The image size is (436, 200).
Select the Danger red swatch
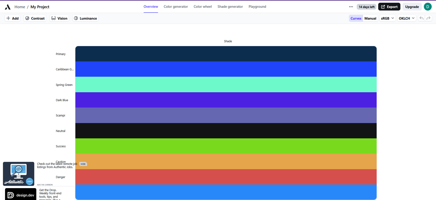226,177
